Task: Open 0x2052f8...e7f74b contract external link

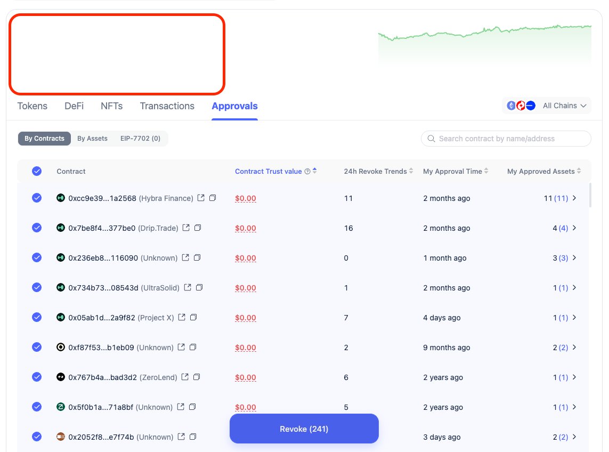Action: (x=181, y=437)
